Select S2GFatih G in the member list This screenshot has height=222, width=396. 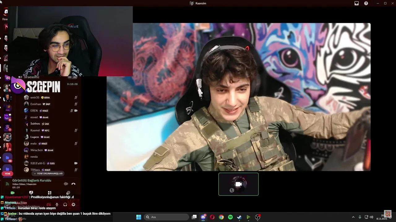(x=51, y=163)
